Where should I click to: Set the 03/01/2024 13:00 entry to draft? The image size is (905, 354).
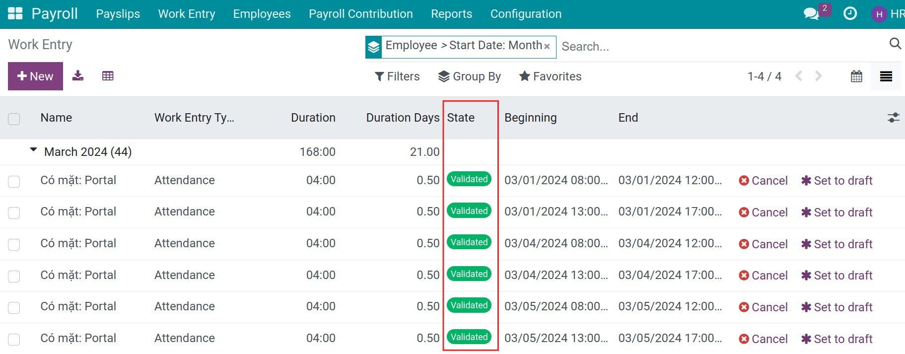[836, 212]
